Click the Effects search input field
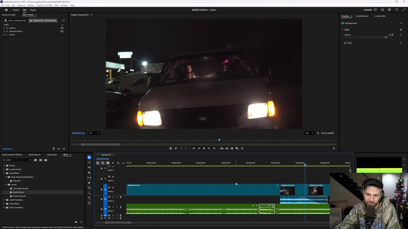The image size is (408, 229). click(x=18, y=160)
